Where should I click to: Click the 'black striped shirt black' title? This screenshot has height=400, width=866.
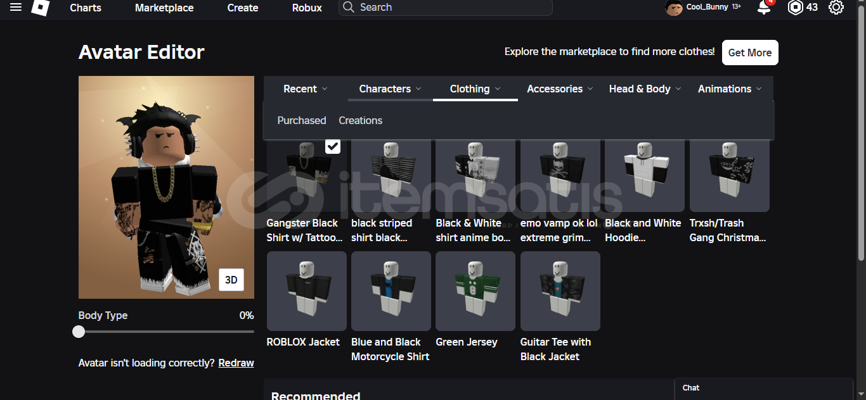coord(382,230)
